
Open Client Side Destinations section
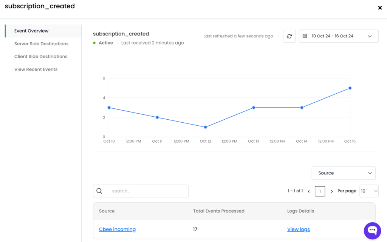point(41,57)
